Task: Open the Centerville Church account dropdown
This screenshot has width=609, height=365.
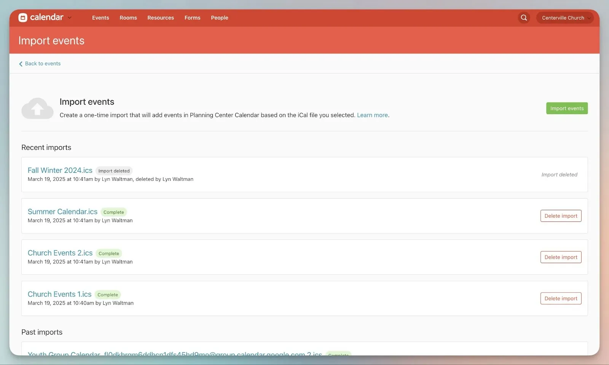Action: click(565, 18)
